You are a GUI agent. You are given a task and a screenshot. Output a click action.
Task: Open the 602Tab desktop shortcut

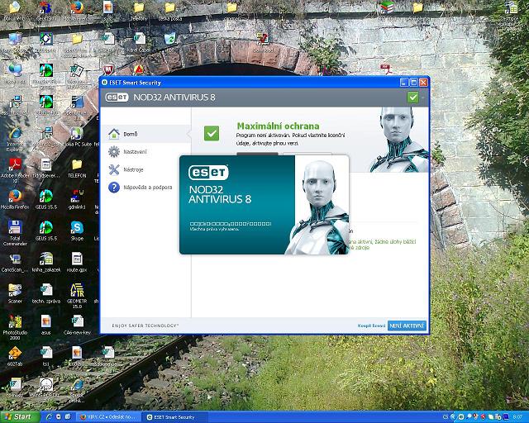(15, 356)
